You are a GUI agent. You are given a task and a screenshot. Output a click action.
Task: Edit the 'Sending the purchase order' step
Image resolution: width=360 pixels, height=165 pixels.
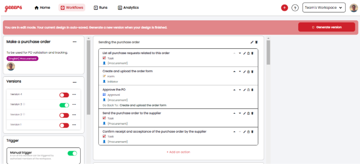click(252, 42)
